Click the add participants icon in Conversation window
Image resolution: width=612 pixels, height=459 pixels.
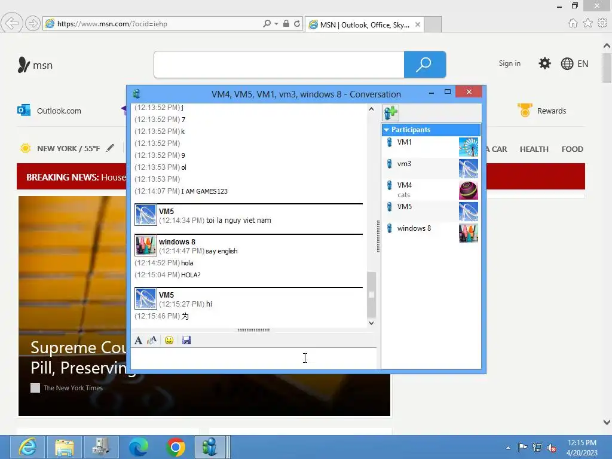coord(390,113)
